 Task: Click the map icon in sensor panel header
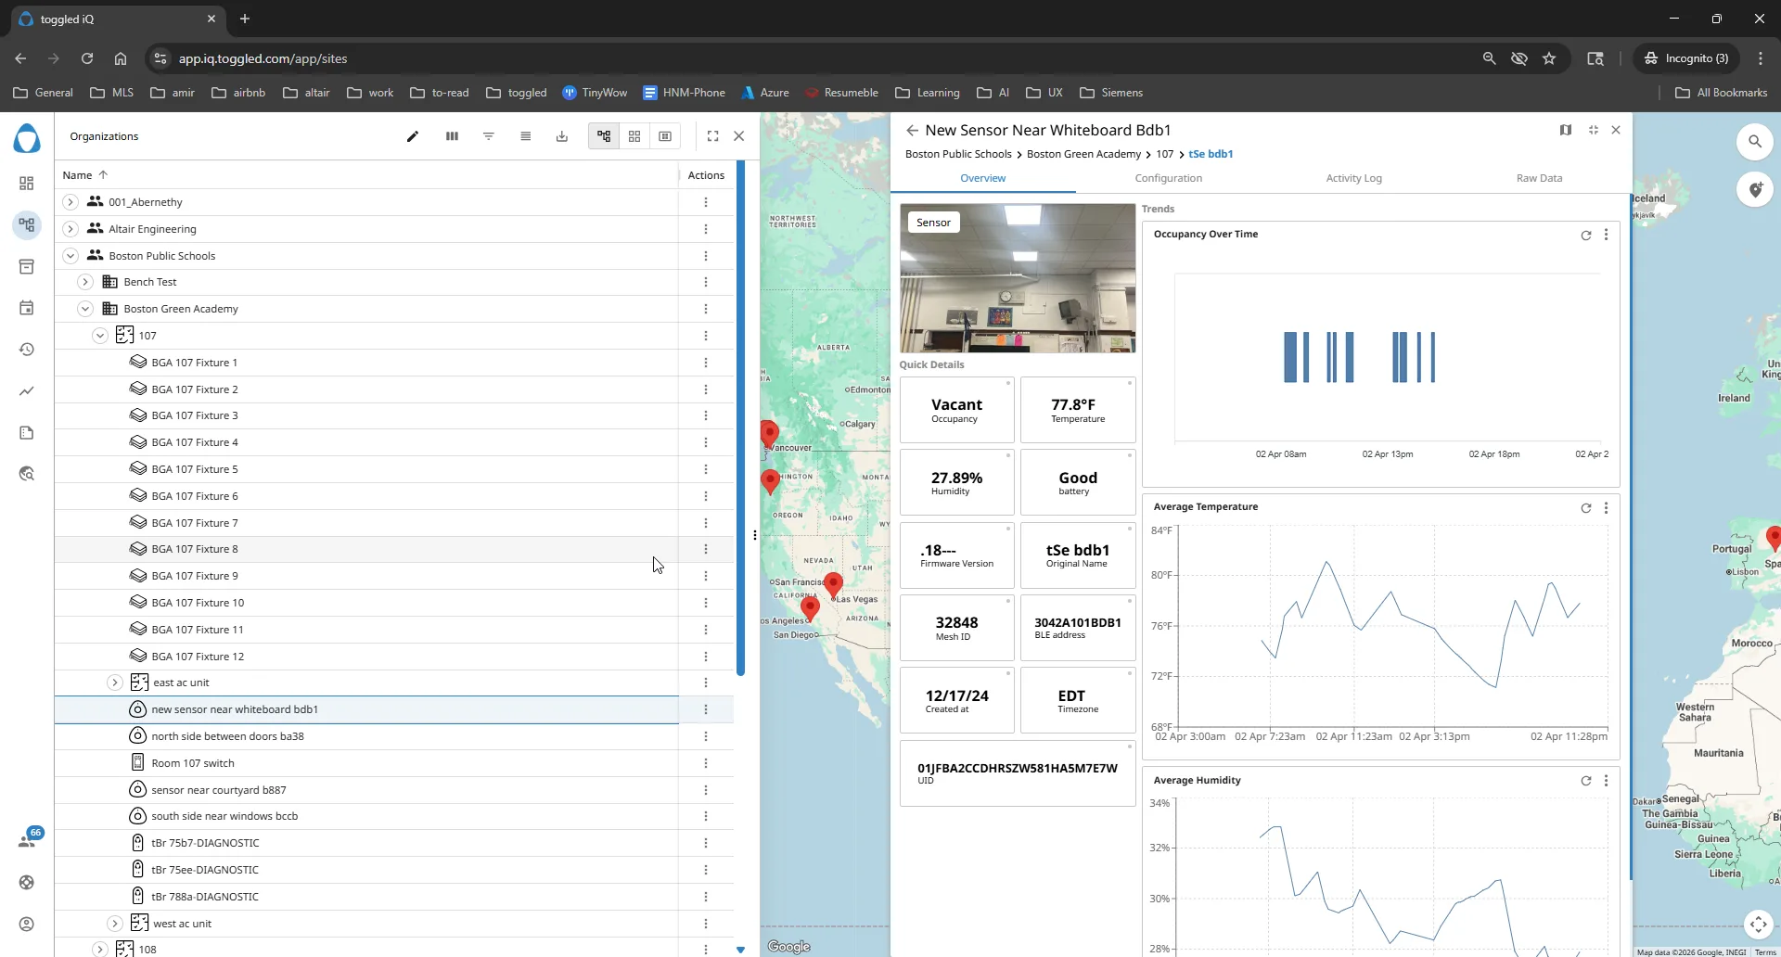click(1566, 130)
